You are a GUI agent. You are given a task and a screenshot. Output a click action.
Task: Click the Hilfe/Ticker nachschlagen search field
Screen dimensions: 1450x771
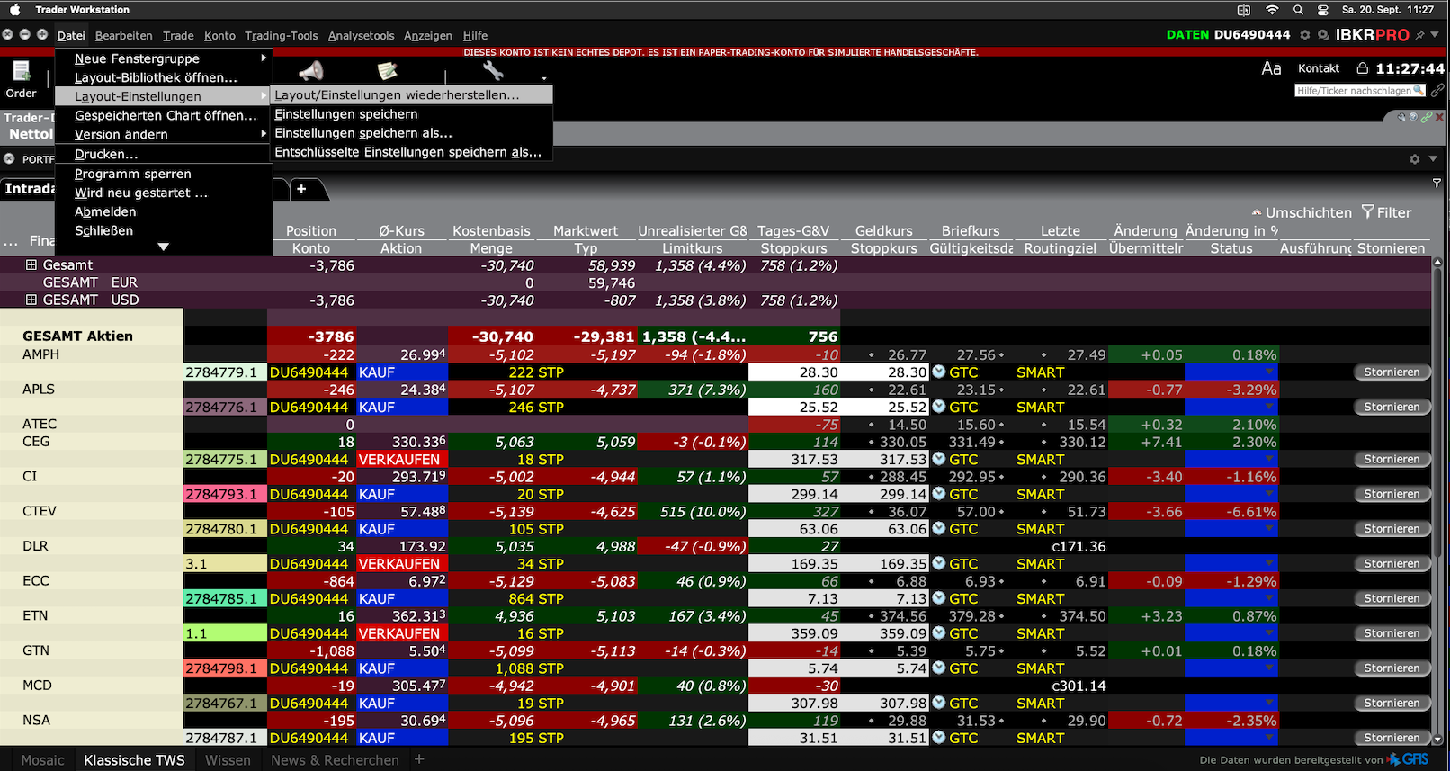pos(1354,91)
